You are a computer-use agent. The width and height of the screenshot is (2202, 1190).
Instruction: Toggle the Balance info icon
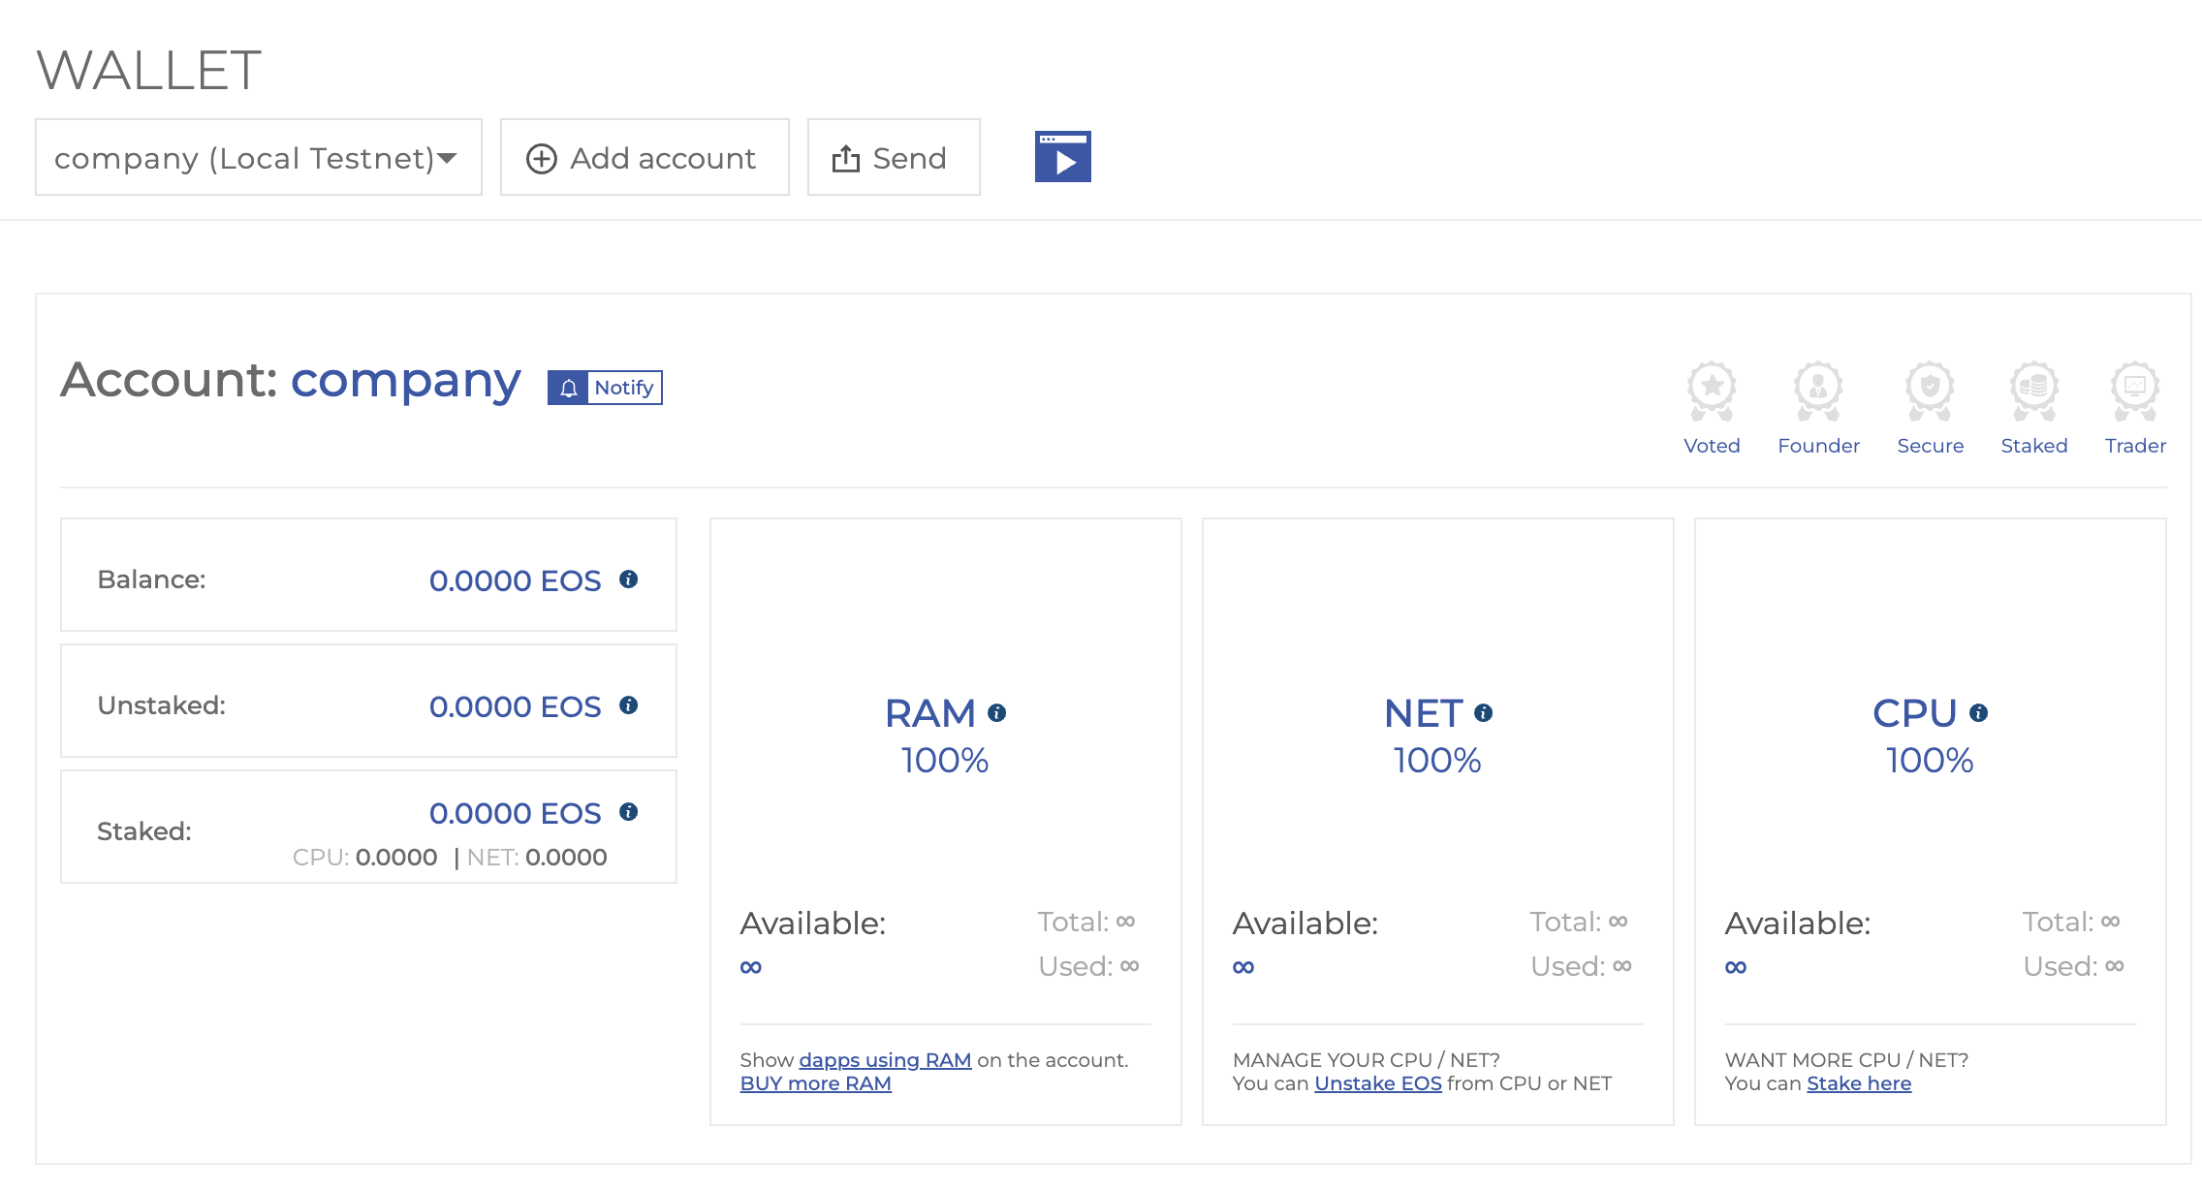628,578
